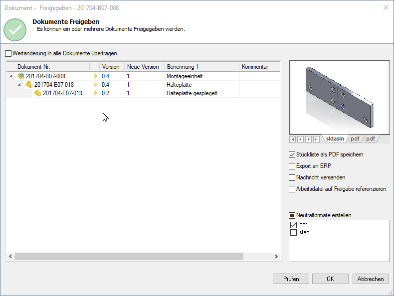Viewport: 394px width, 296px height.
Task: Click the part icon of 201704-E07-019
Action: 38,93
